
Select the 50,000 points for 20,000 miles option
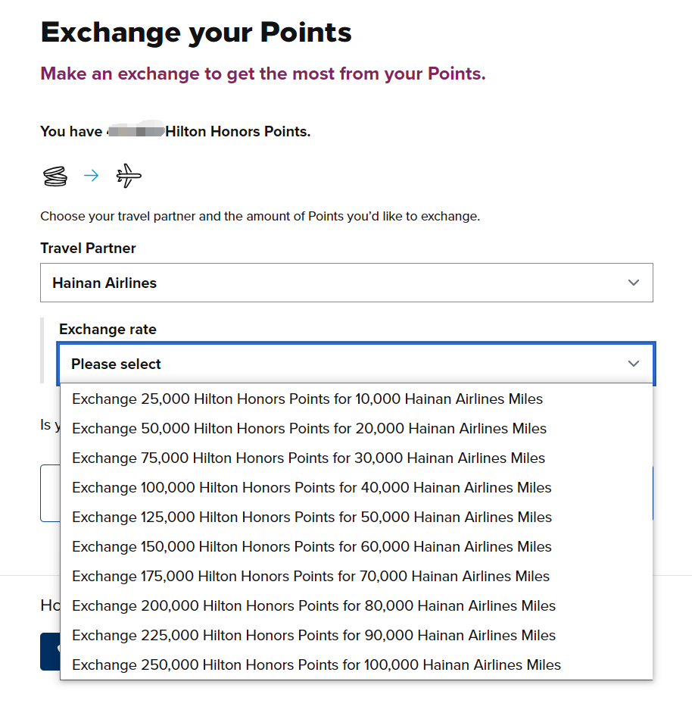click(357, 428)
